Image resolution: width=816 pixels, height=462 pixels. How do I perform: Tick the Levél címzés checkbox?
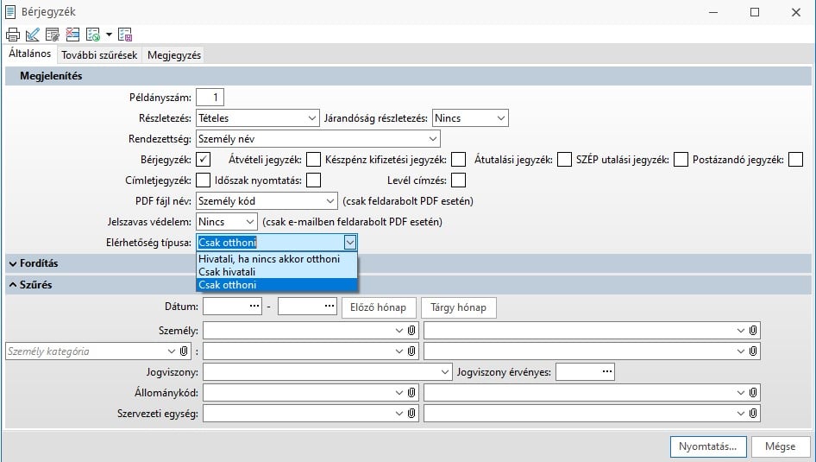click(x=459, y=180)
